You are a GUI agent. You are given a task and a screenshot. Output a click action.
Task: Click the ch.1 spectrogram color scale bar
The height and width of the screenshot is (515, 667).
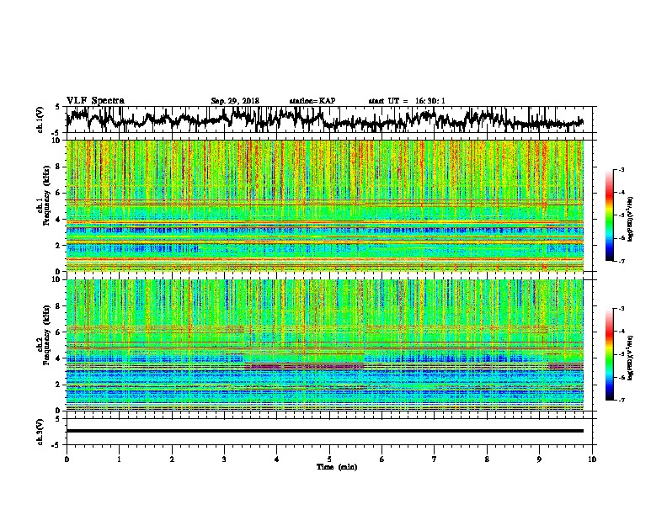pos(609,215)
